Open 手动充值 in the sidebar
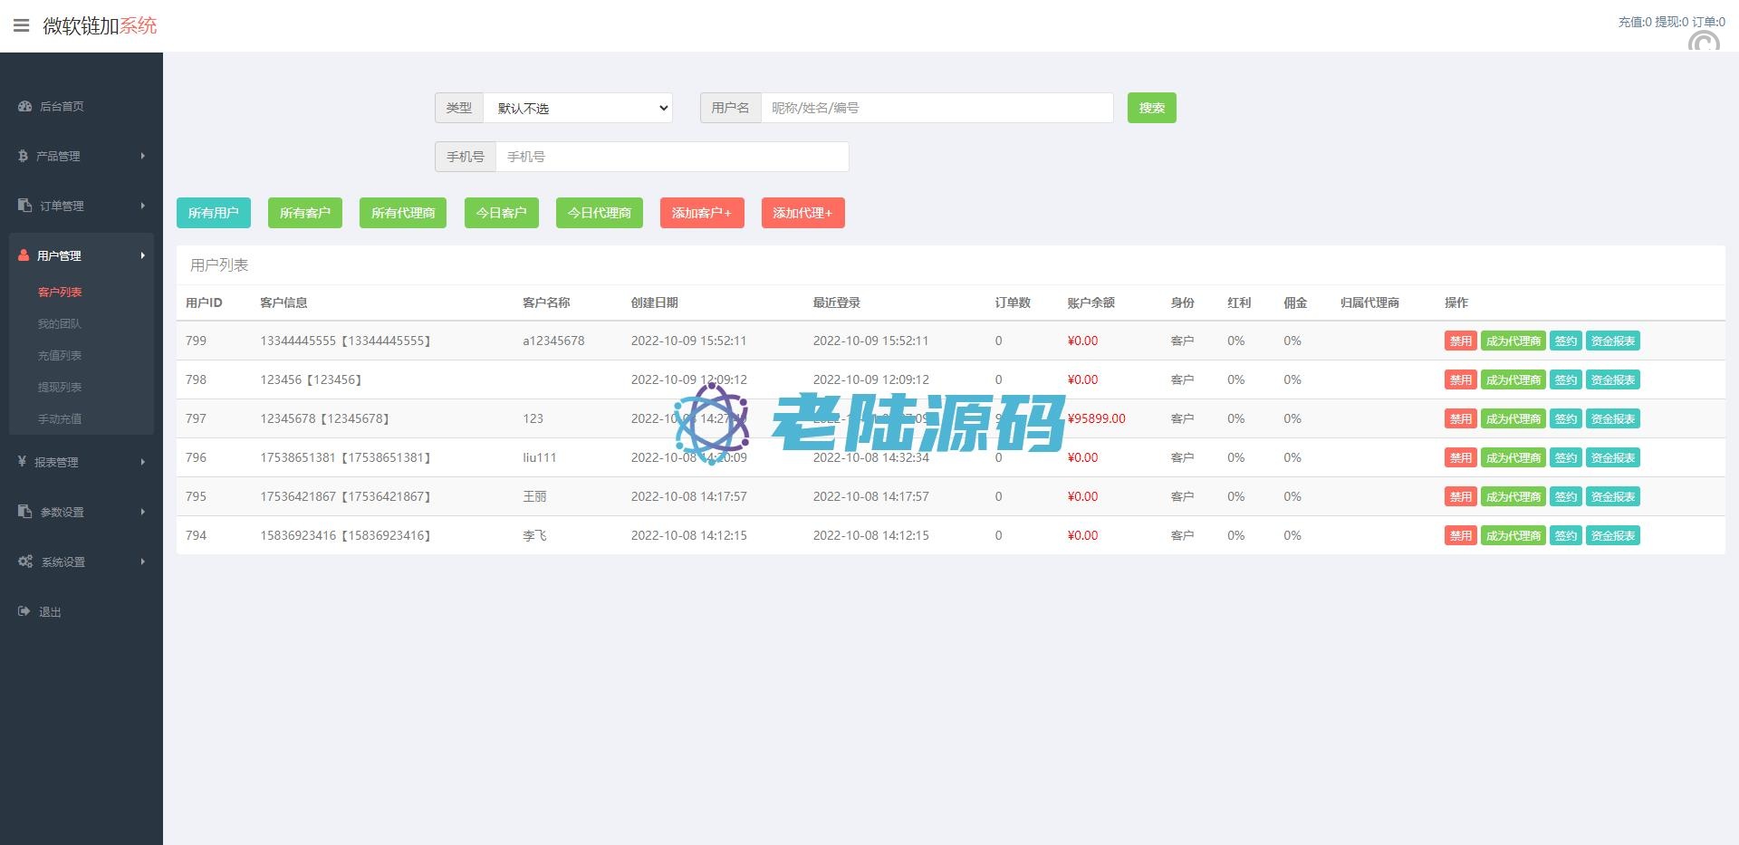The height and width of the screenshot is (845, 1739). click(x=60, y=418)
